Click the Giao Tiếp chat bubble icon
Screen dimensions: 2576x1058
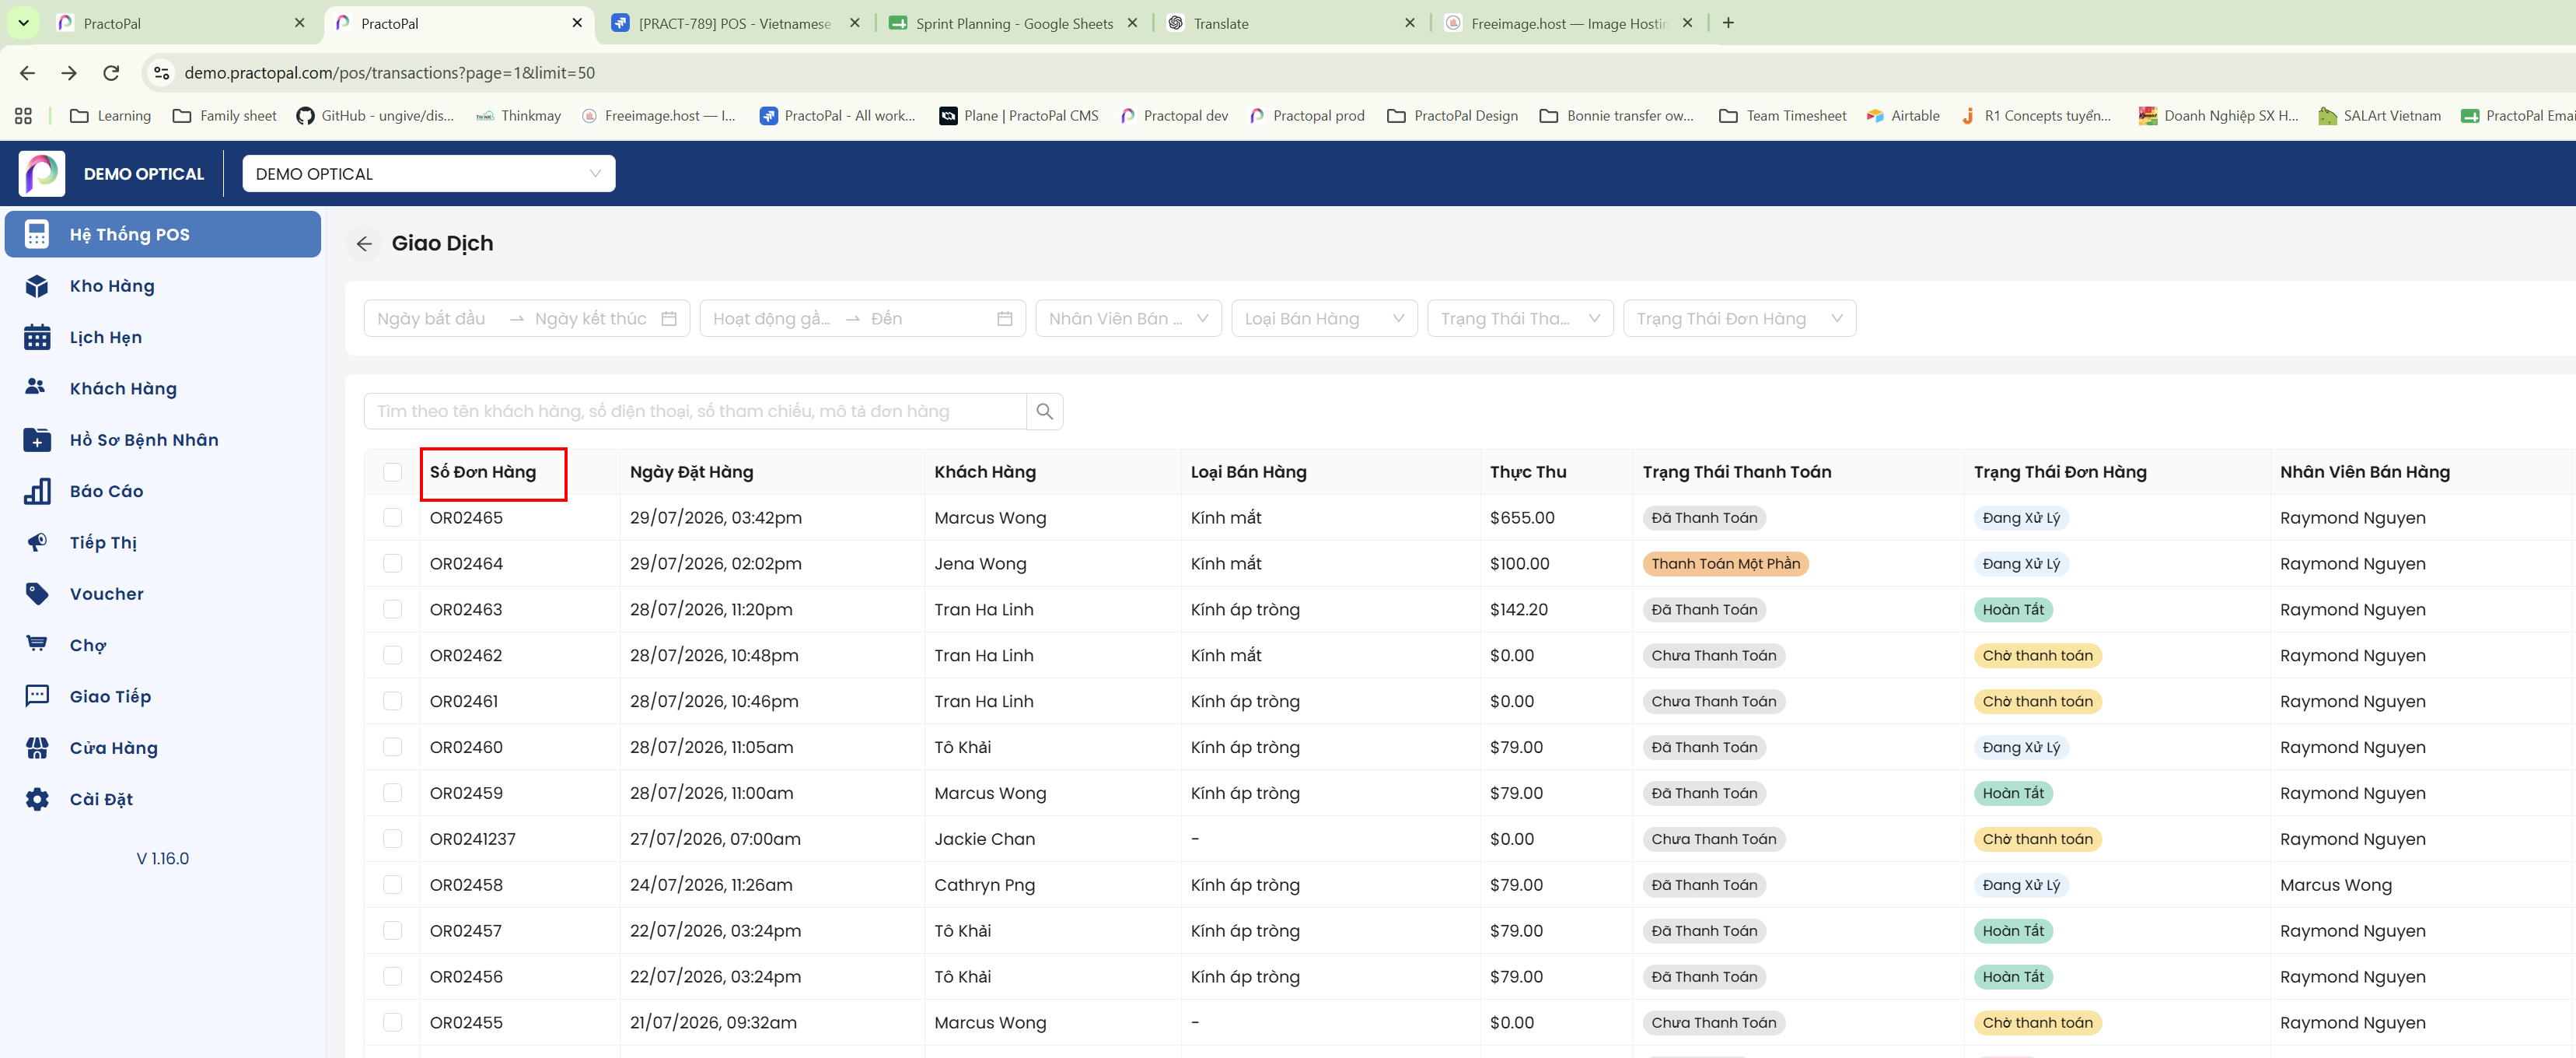pyautogui.click(x=37, y=697)
